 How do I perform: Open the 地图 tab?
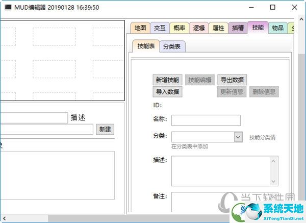click(140, 28)
